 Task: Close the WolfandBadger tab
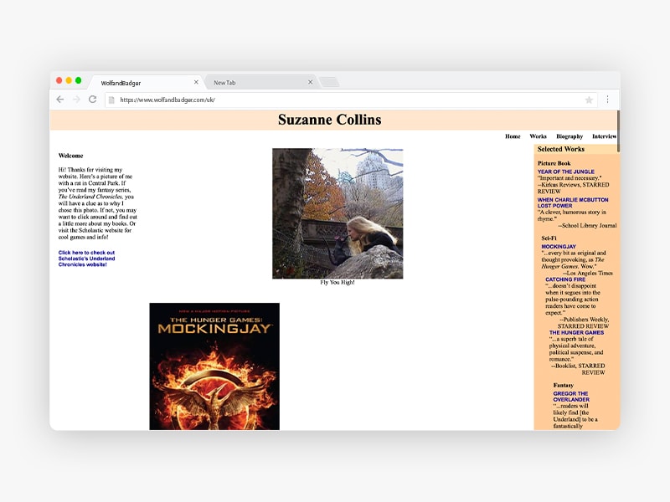pos(196,82)
